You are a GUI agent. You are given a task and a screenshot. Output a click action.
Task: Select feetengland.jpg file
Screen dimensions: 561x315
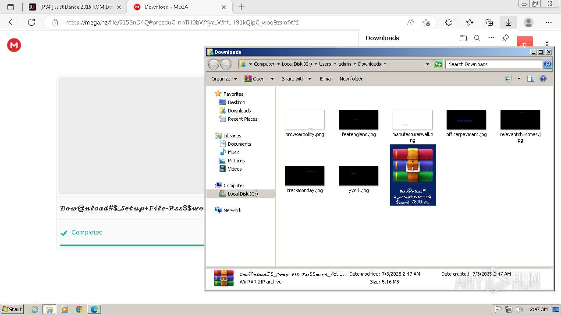(359, 123)
